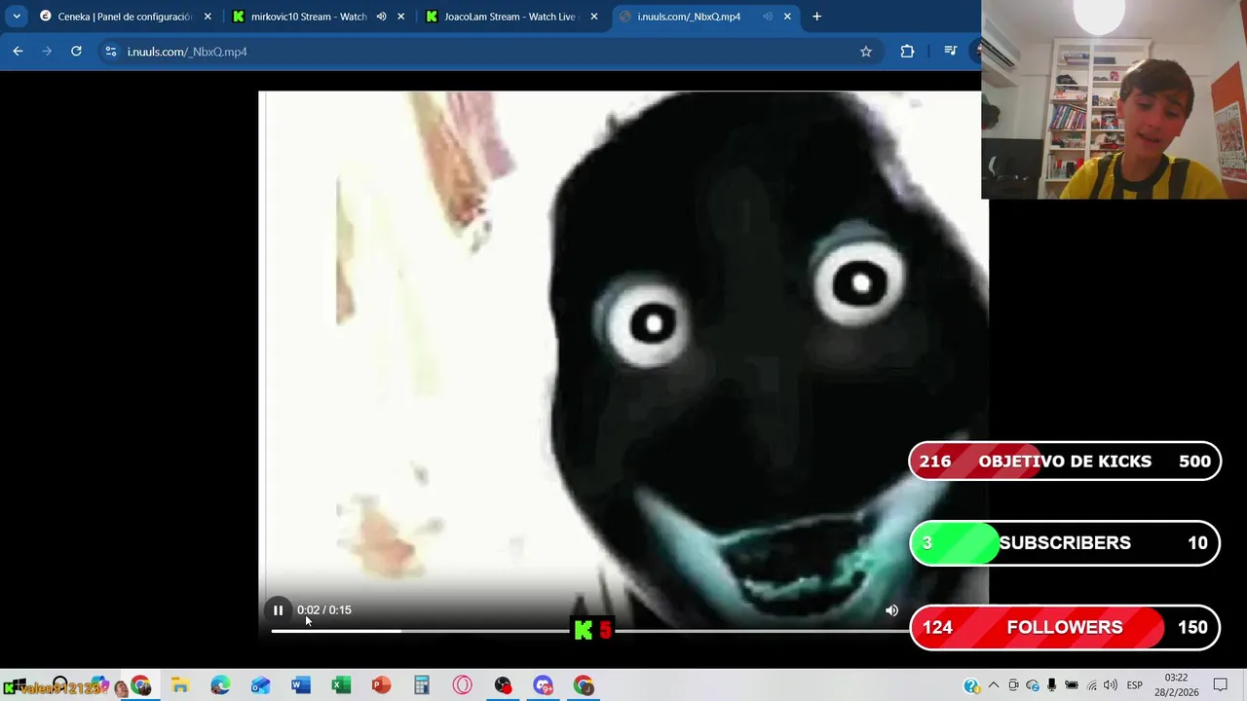Open OBS Studio from the taskbar
This screenshot has width=1247, height=701.
(x=503, y=685)
